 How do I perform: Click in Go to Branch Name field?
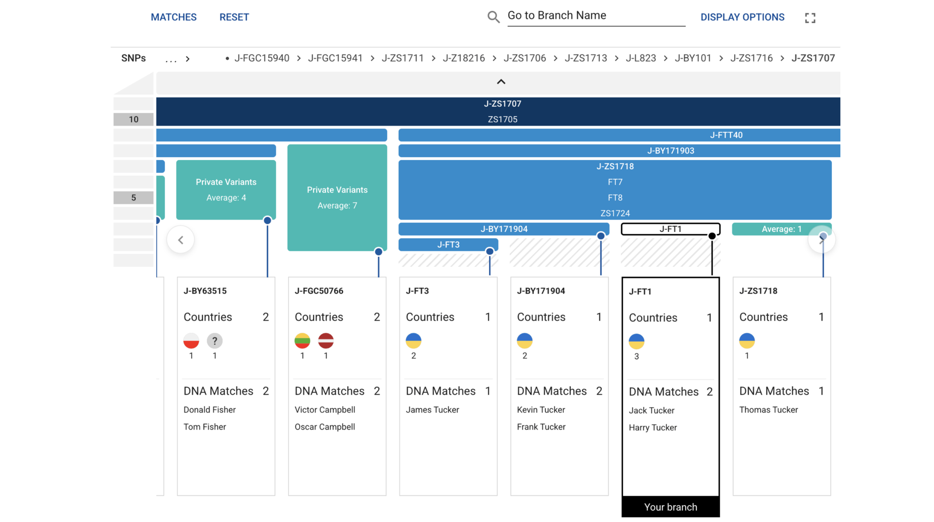click(x=596, y=16)
